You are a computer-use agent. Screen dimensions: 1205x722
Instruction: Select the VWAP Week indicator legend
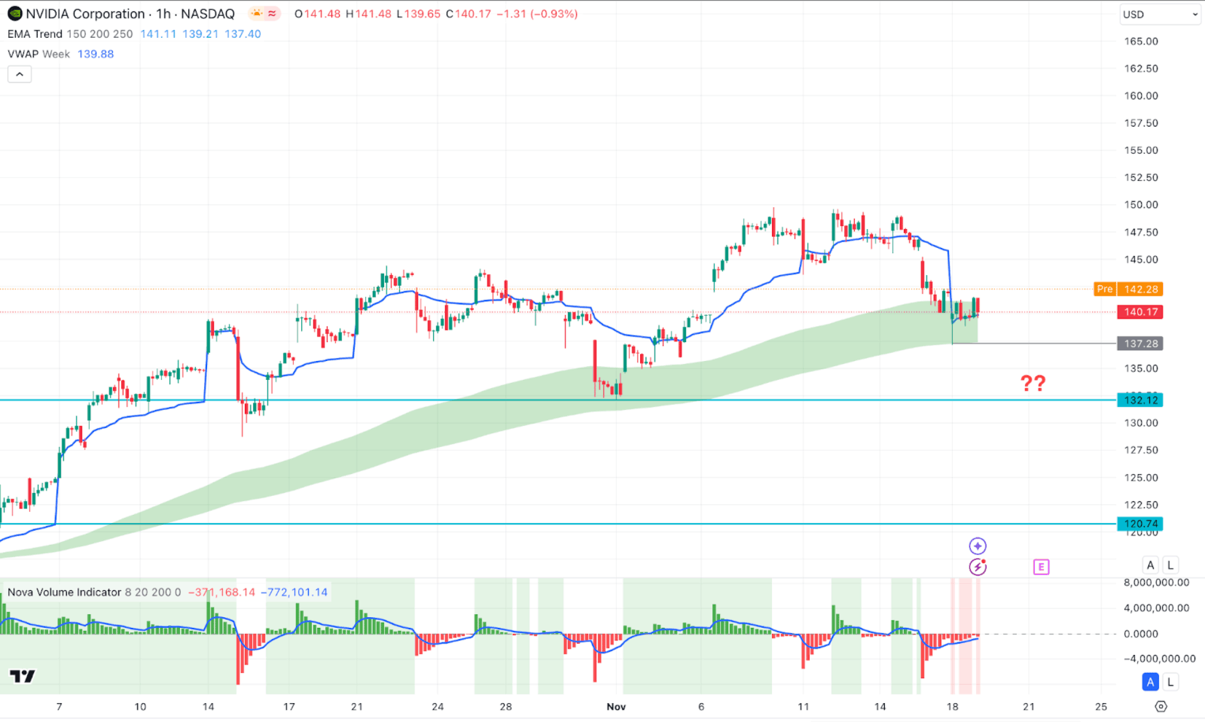point(39,54)
